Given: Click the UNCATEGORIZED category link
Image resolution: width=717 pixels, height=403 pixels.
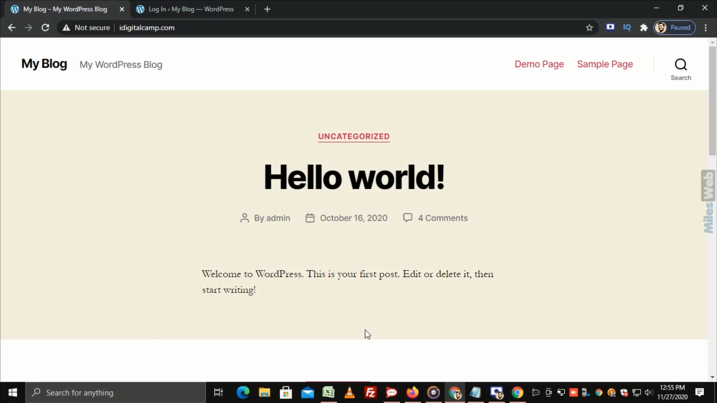Looking at the screenshot, I should click(x=354, y=136).
